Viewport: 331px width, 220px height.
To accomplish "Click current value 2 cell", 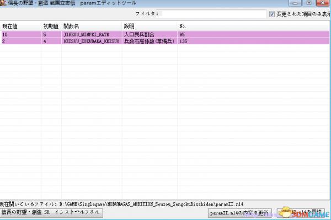I will coord(22,41).
